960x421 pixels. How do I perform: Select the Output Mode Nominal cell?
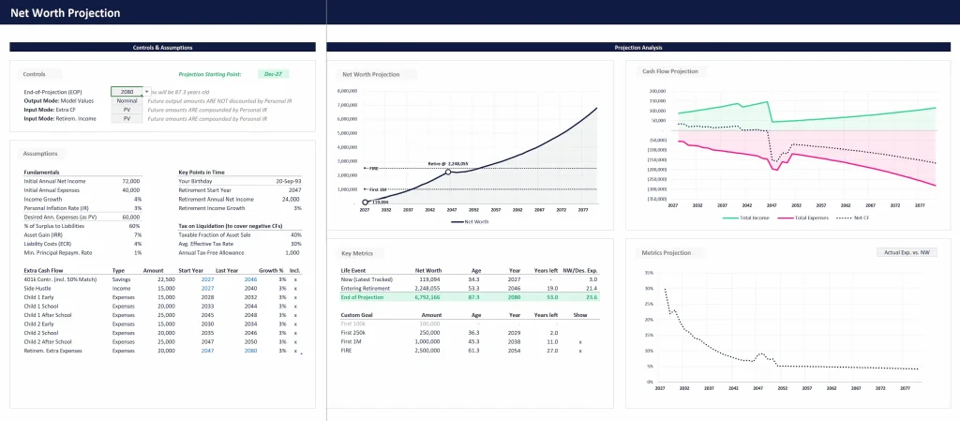coord(127,100)
